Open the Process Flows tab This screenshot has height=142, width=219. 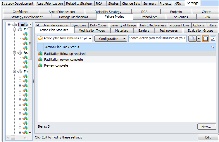(x=180, y=25)
